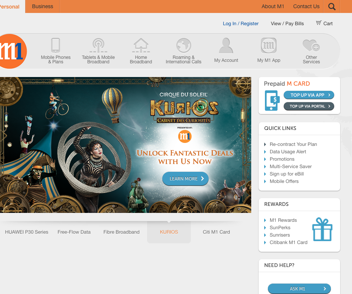Switch to the Personal tab
This screenshot has width=352, height=294.
[10, 7]
